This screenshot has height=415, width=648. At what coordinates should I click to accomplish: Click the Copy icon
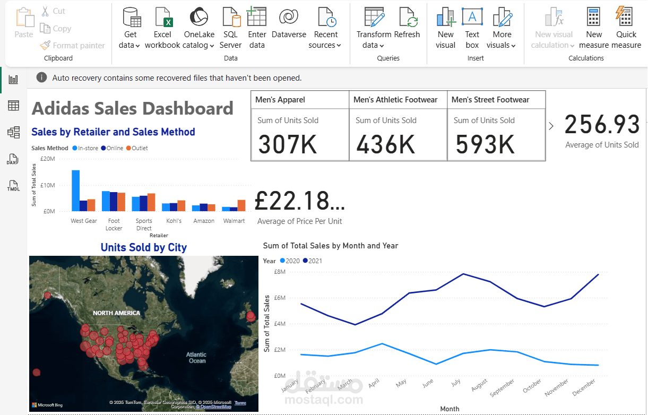click(45, 28)
